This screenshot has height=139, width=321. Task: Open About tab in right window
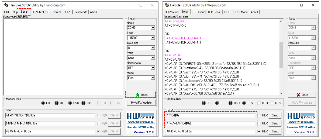point(254,12)
